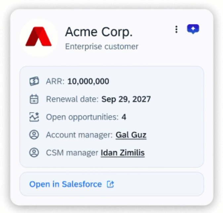Open the three-dot more options menu
The width and height of the screenshot is (223, 213).
(x=176, y=29)
